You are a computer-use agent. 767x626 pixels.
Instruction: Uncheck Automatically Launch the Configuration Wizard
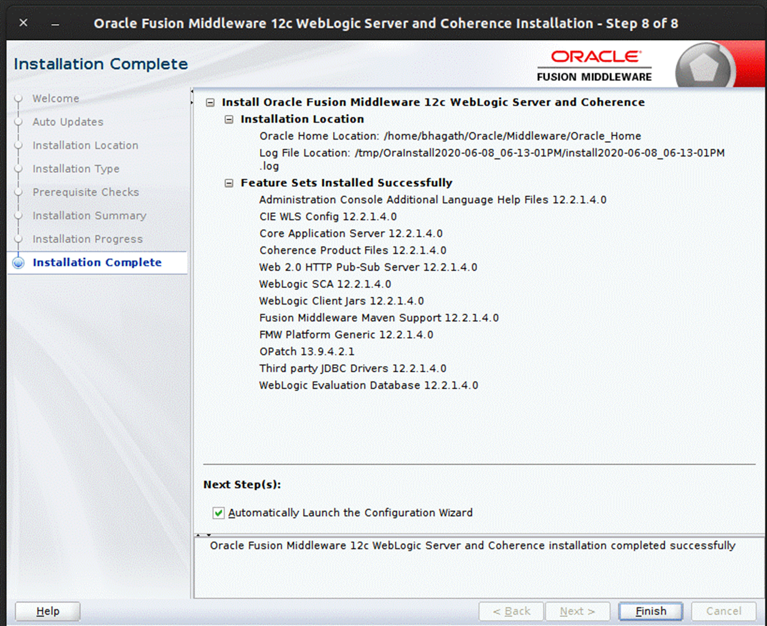click(219, 513)
